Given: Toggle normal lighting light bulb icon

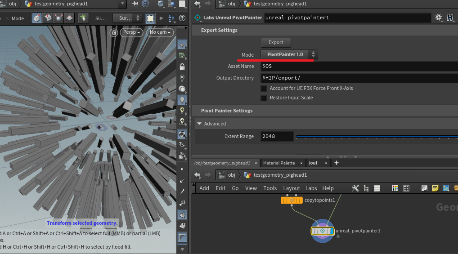Looking at the screenshot, I should point(182,100).
